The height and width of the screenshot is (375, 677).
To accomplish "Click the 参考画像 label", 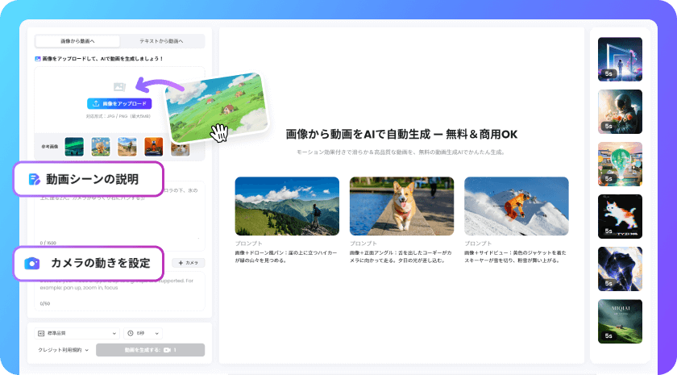I will point(49,147).
